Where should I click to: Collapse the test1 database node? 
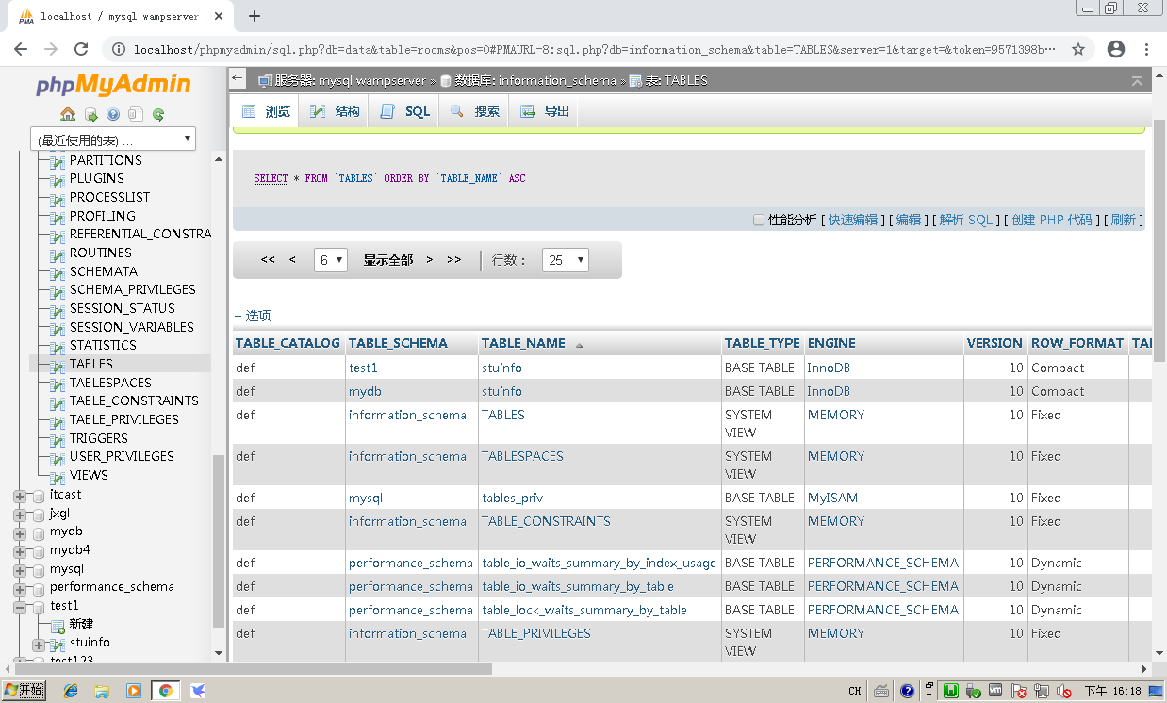(20, 606)
